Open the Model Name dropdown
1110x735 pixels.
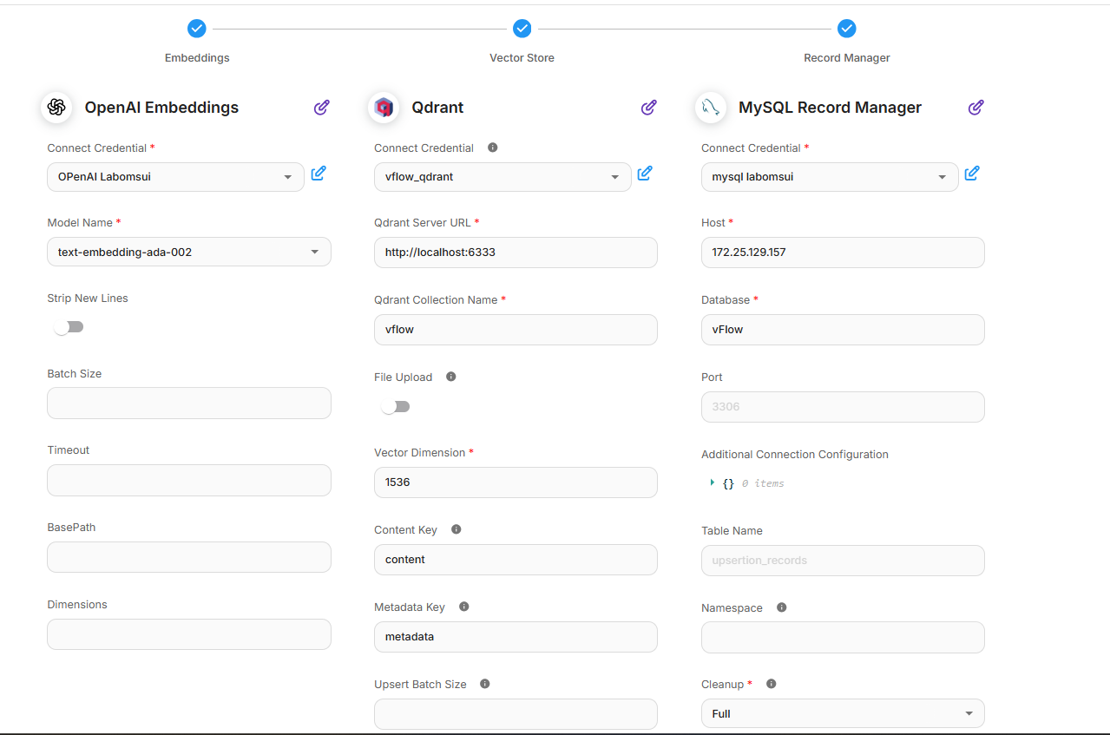click(188, 253)
